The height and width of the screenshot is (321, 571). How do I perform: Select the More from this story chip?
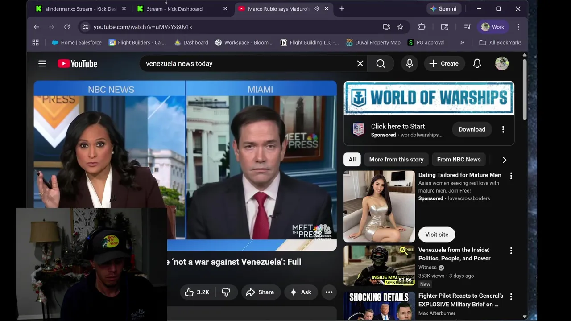tap(396, 160)
